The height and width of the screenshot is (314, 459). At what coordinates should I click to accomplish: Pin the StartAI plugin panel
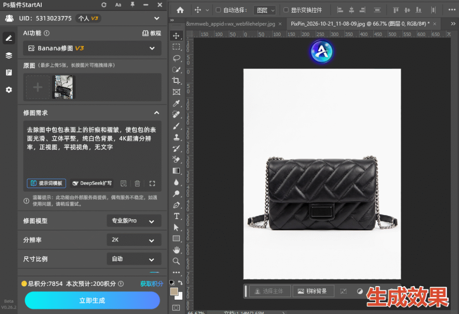(x=132, y=4)
